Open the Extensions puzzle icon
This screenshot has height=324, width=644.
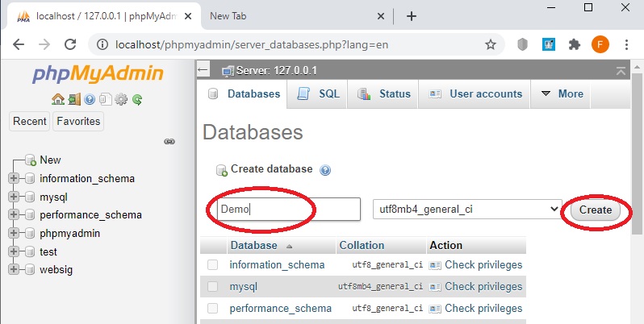[574, 44]
